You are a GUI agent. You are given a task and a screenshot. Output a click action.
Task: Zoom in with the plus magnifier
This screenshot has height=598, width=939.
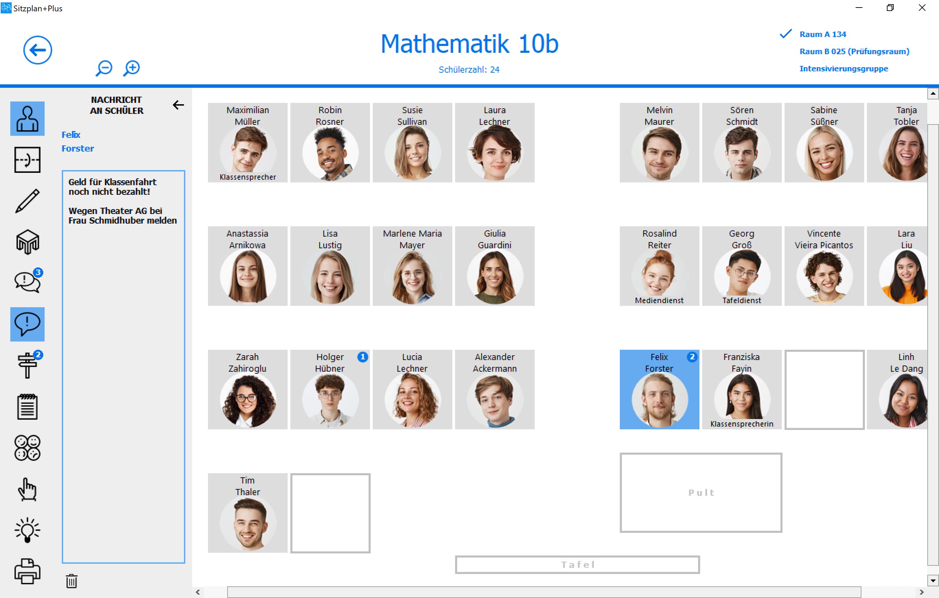click(132, 68)
